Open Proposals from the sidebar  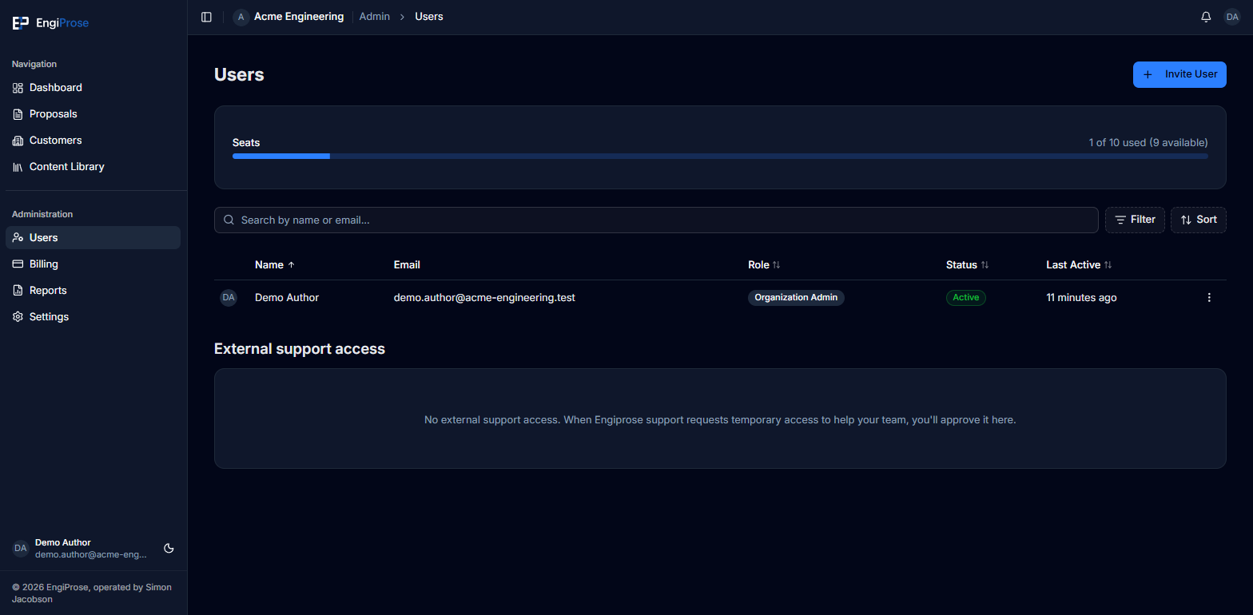(93, 114)
